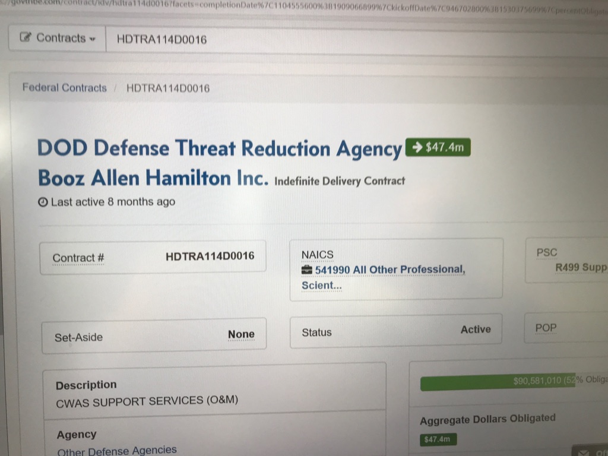This screenshot has height=456, width=608.
Task: Click the edit icon beside Contracts
Action: point(26,38)
